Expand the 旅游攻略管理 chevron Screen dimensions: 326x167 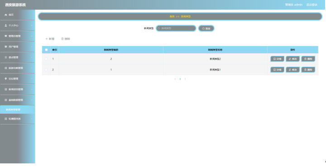pos(32,68)
